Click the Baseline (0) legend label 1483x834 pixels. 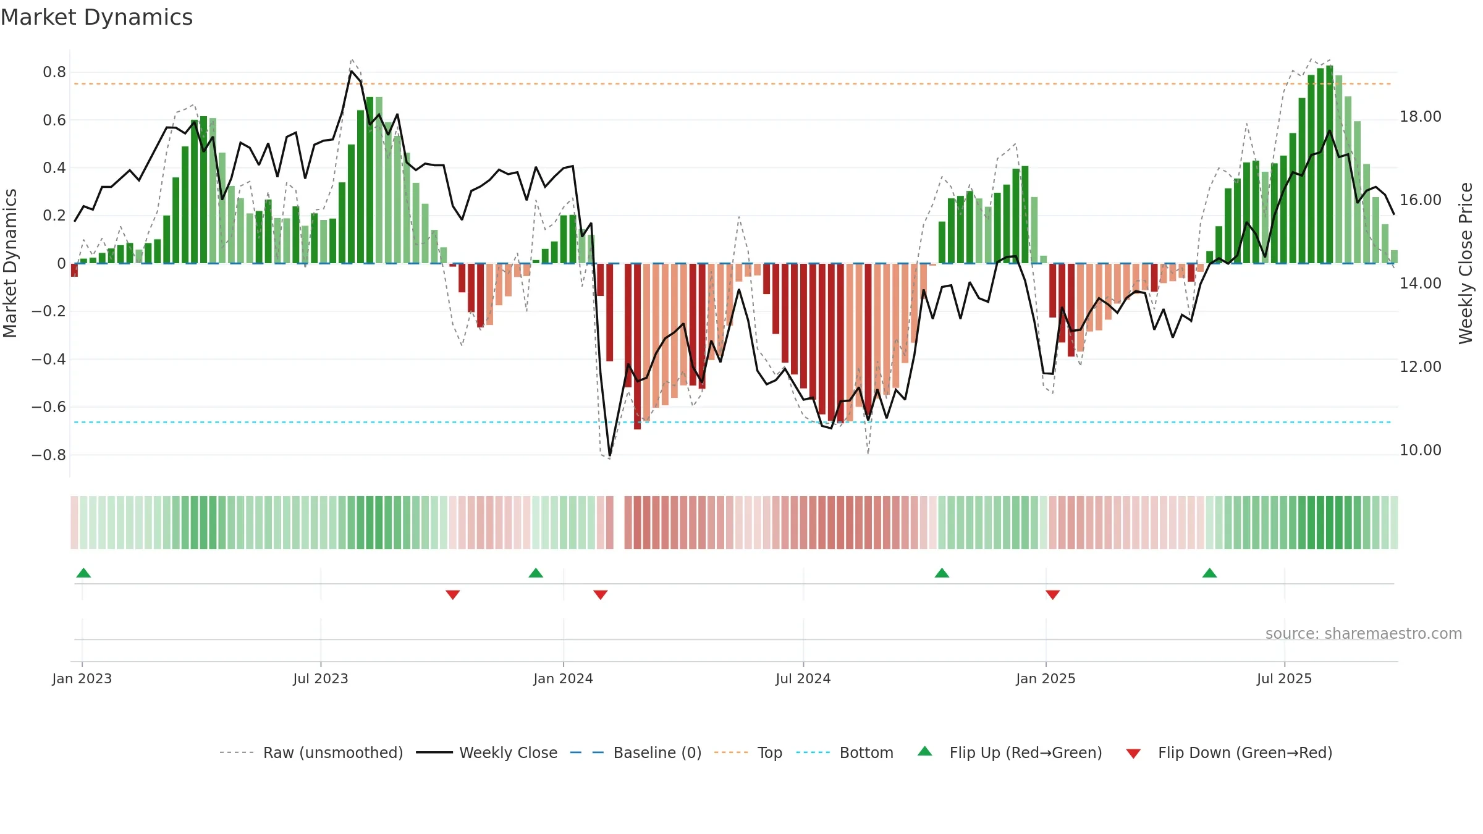pyautogui.click(x=657, y=752)
